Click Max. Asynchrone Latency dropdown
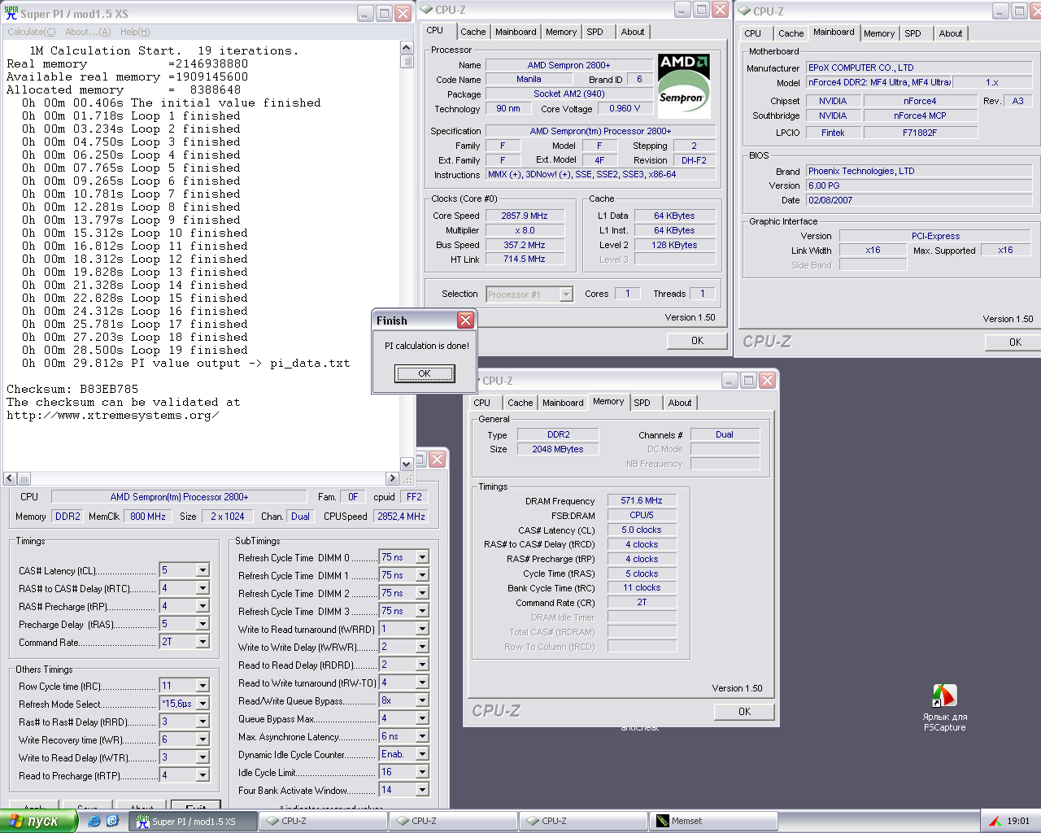1041x833 pixels. pyautogui.click(x=422, y=736)
